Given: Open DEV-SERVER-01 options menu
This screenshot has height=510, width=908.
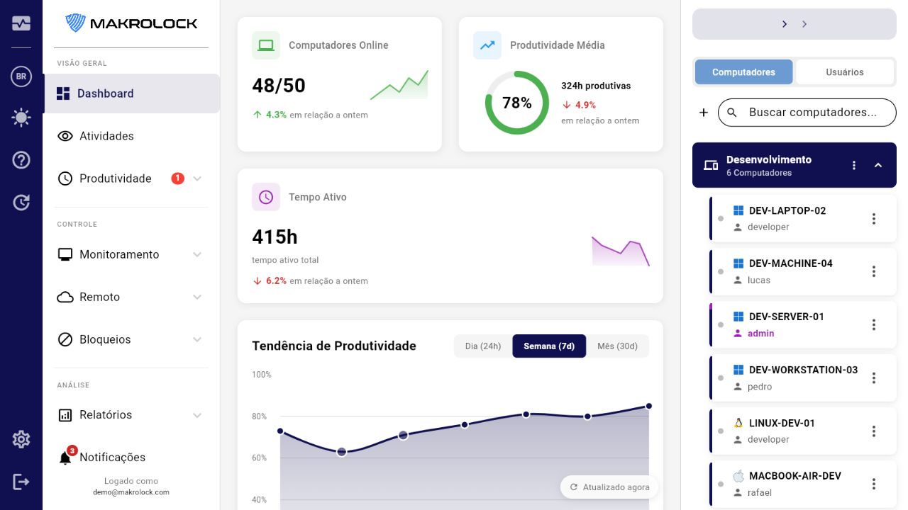Looking at the screenshot, I should click(874, 325).
